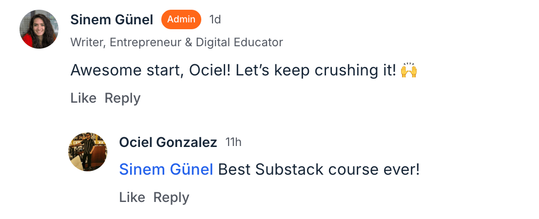Click the 'Awesome start, Ociel!' sentence
Screen dimensions: 539x219
(x=150, y=71)
